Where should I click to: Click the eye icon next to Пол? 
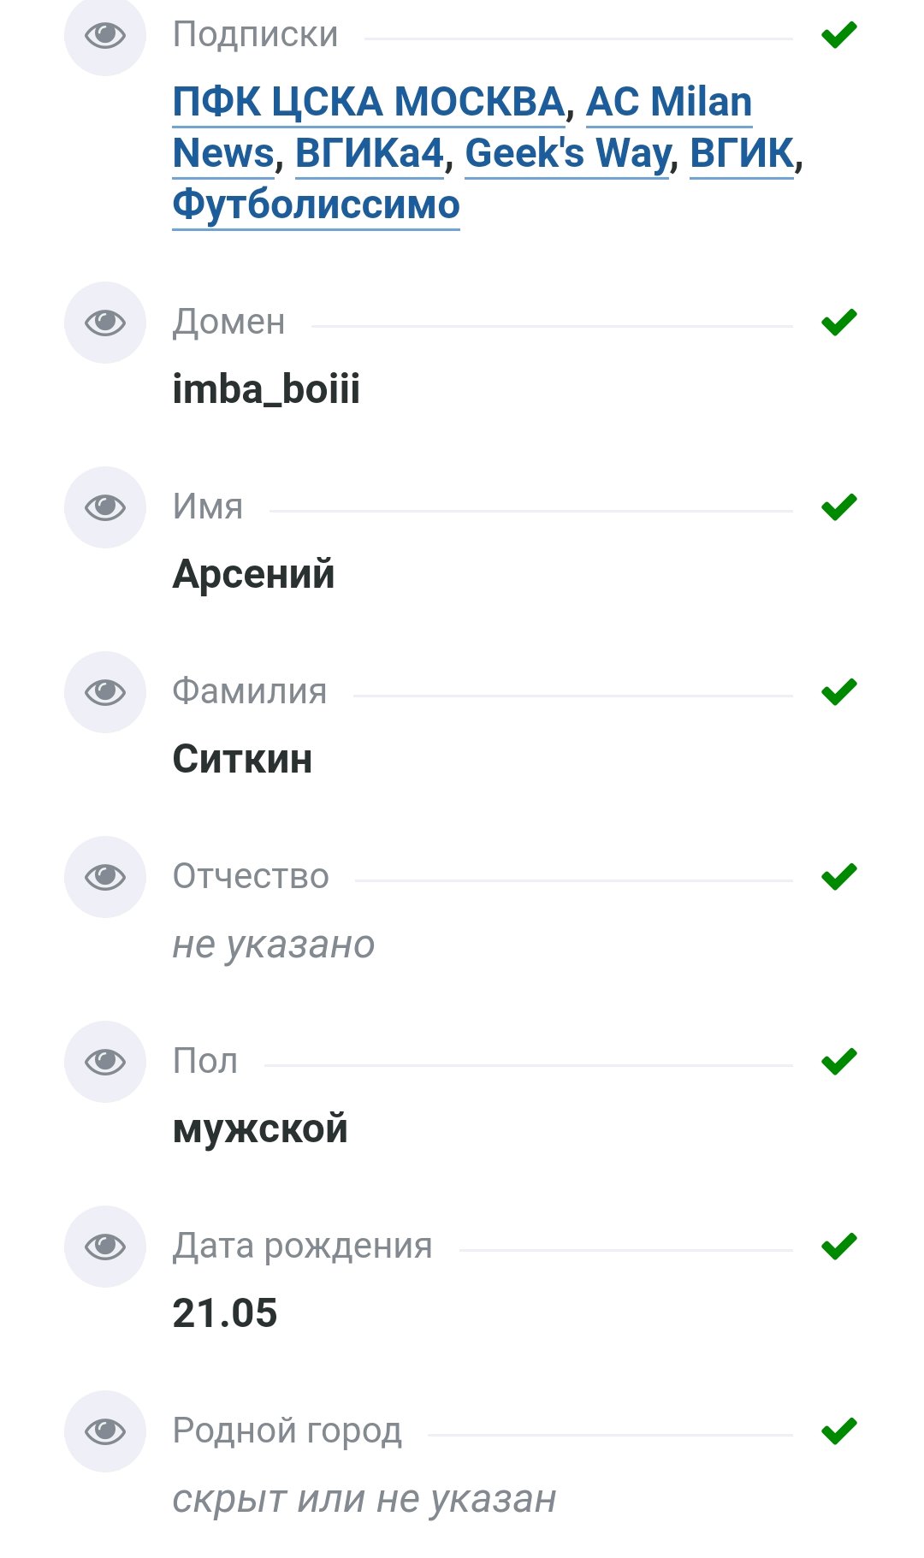[105, 1062]
